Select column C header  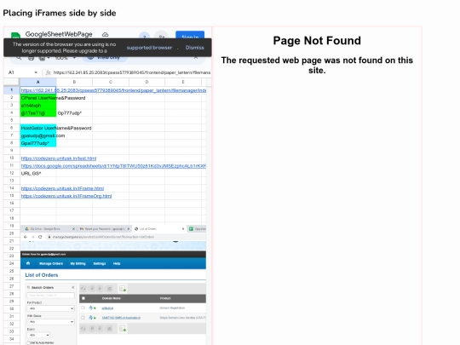[x=111, y=82]
